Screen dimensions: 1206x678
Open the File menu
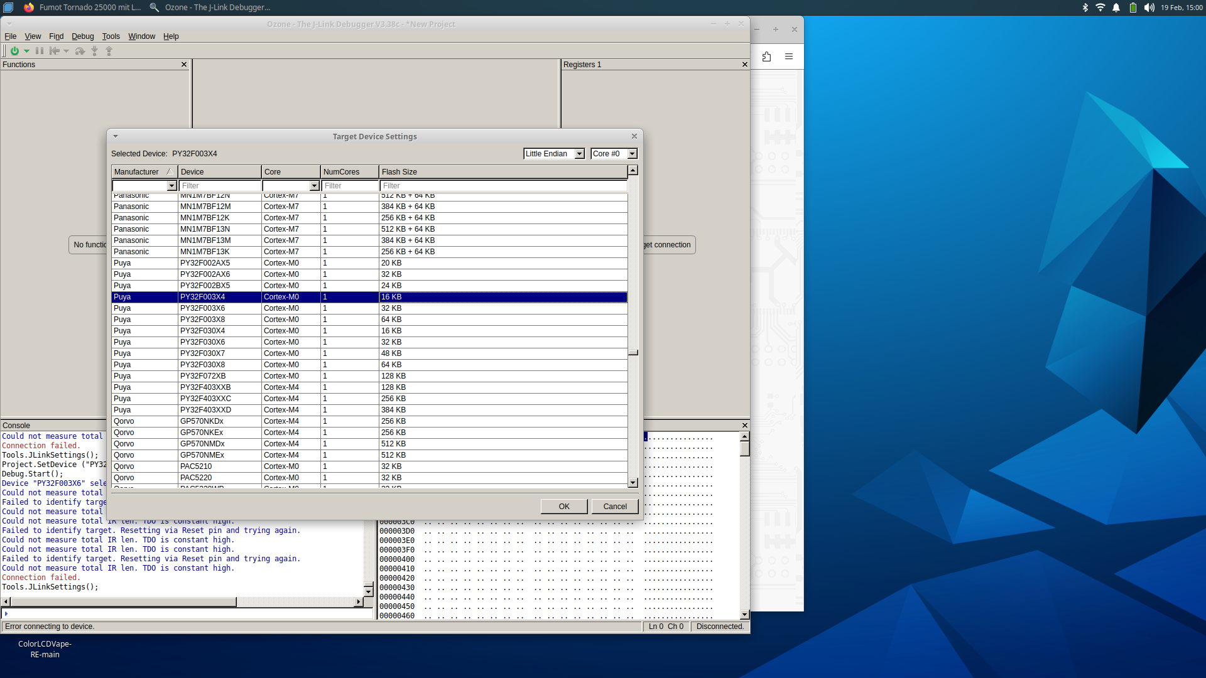(10, 36)
